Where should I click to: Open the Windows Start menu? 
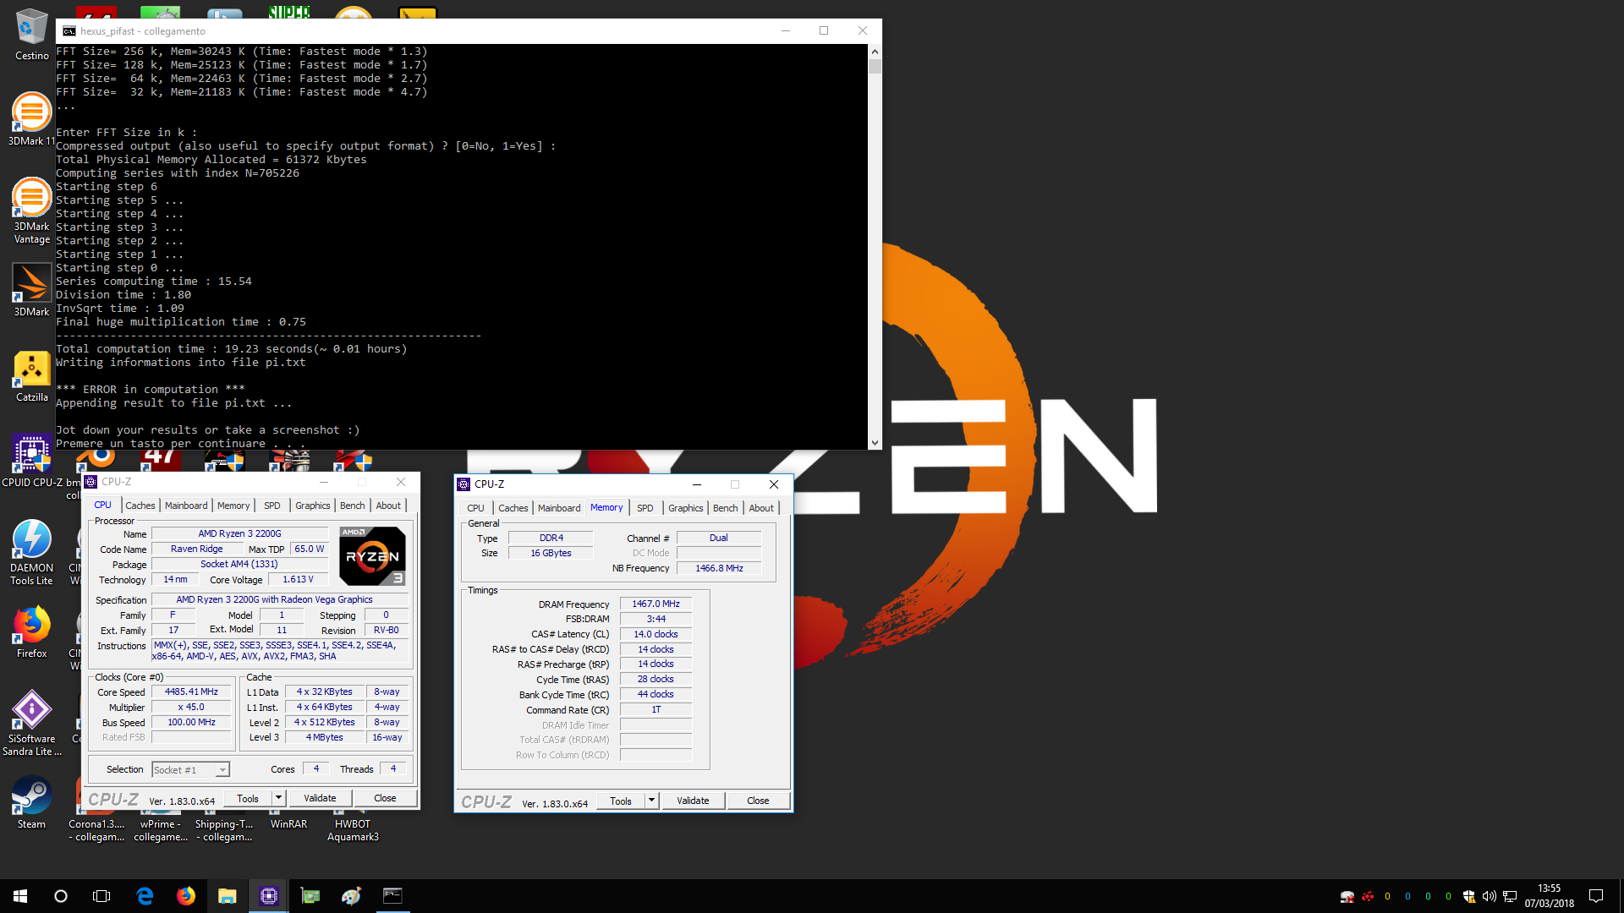(x=20, y=896)
